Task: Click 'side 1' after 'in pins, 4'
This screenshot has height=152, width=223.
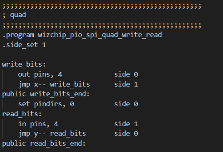Action: pos(126,124)
